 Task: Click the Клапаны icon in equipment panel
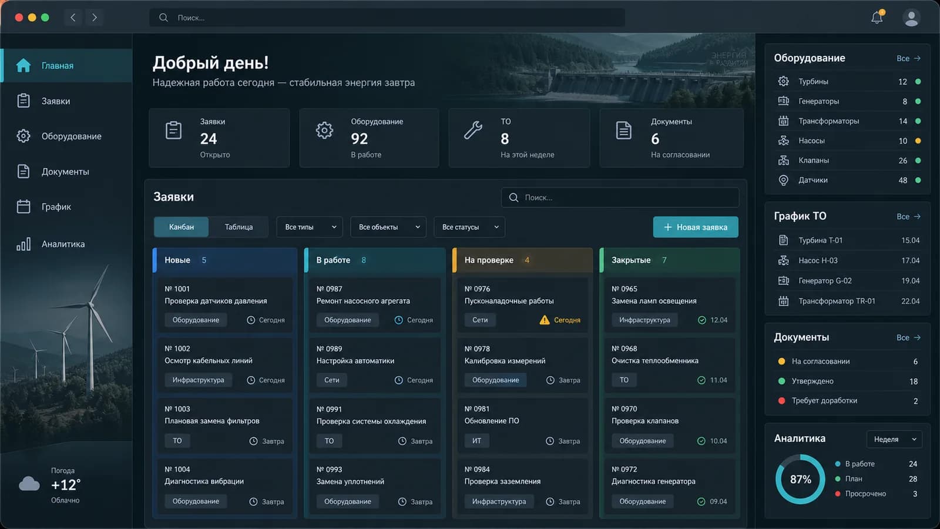783,160
